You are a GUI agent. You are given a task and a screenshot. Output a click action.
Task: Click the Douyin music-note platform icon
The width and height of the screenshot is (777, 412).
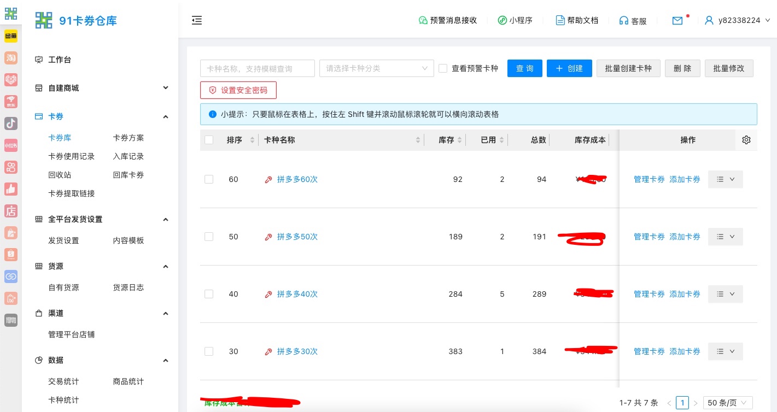[11, 123]
